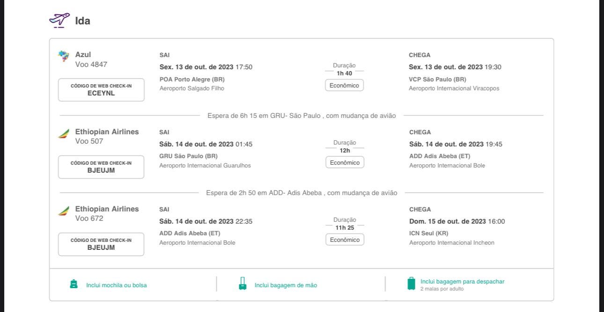Click the Ethiopian Airlines name for flight 507
The height and width of the screenshot is (312, 604).
pyautogui.click(x=107, y=132)
